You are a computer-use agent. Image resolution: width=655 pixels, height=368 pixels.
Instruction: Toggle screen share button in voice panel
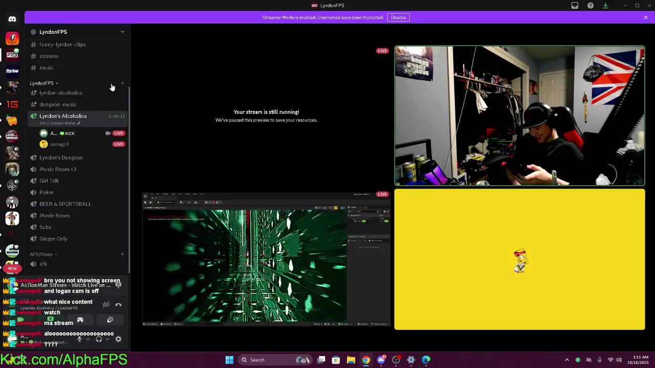click(50, 320)
